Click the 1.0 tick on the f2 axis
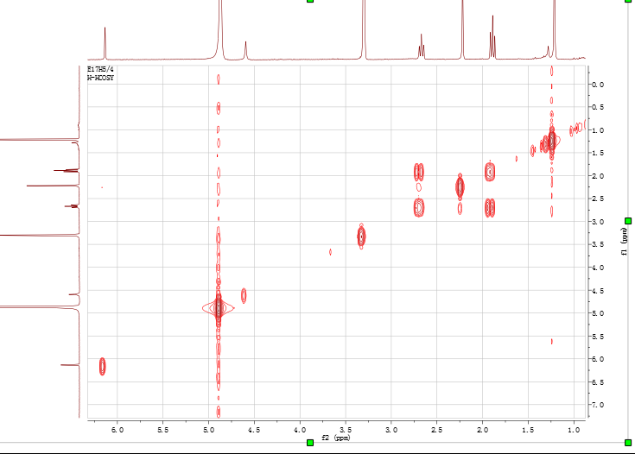This screenshot has height=454, width=635. (x=574, y=430)
